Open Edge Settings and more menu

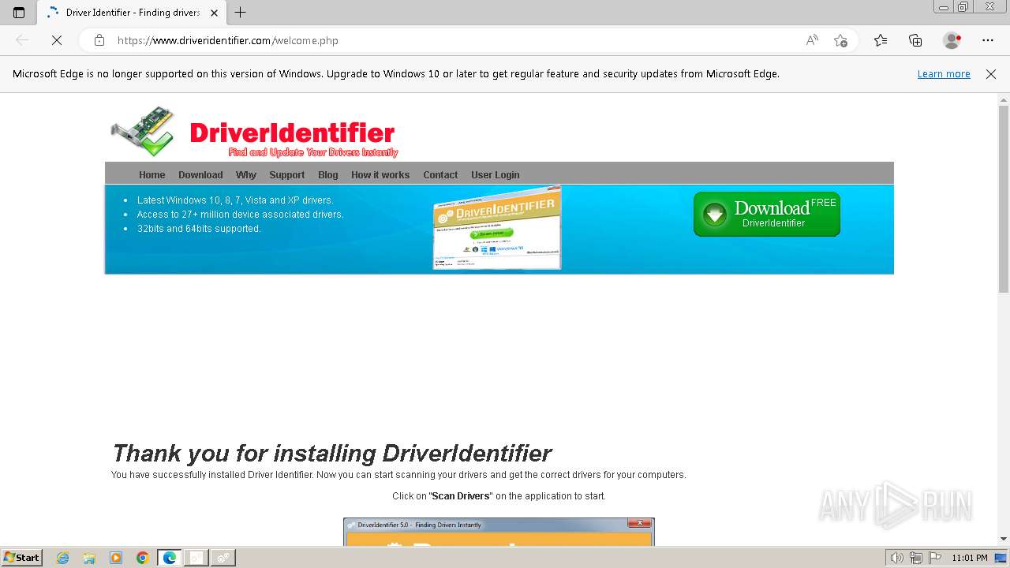coord(988,40)
